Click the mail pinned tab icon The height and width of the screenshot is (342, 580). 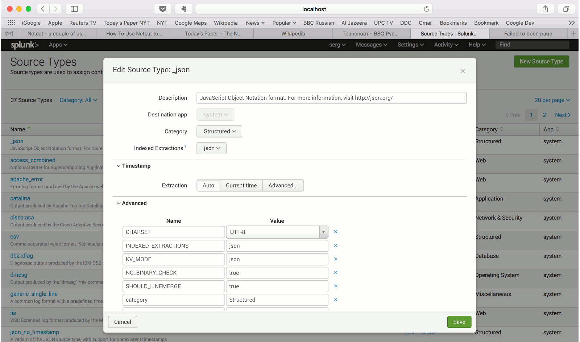tap(9, 33)
